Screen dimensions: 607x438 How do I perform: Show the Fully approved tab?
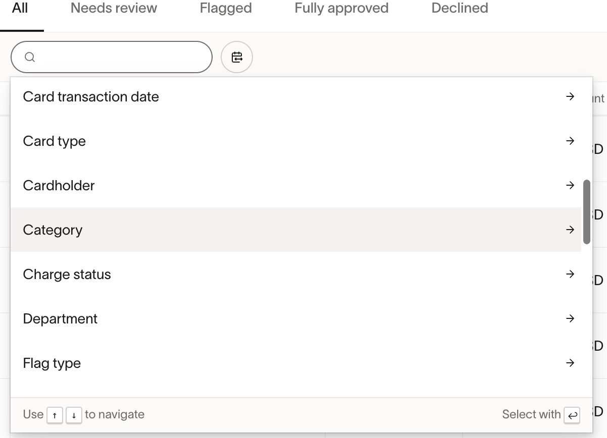pyautogui.click(x=341, y=8)
